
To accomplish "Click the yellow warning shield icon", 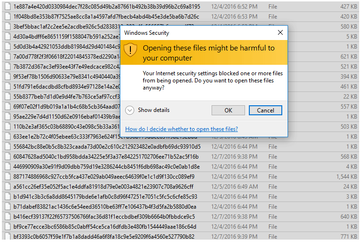I will pos(130,50).
